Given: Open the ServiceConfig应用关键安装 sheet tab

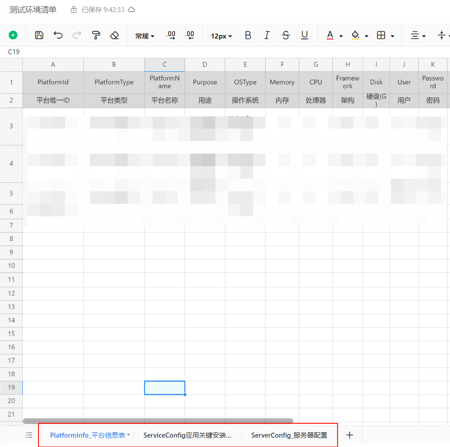Looking at the screenshot, I should 187,435.
